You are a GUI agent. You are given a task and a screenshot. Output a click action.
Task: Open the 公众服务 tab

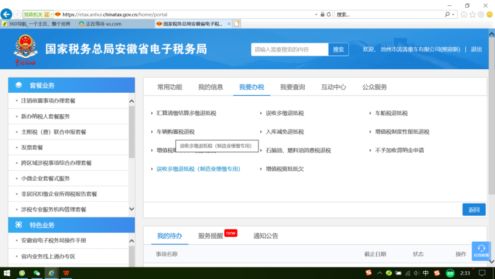point(375,87)
